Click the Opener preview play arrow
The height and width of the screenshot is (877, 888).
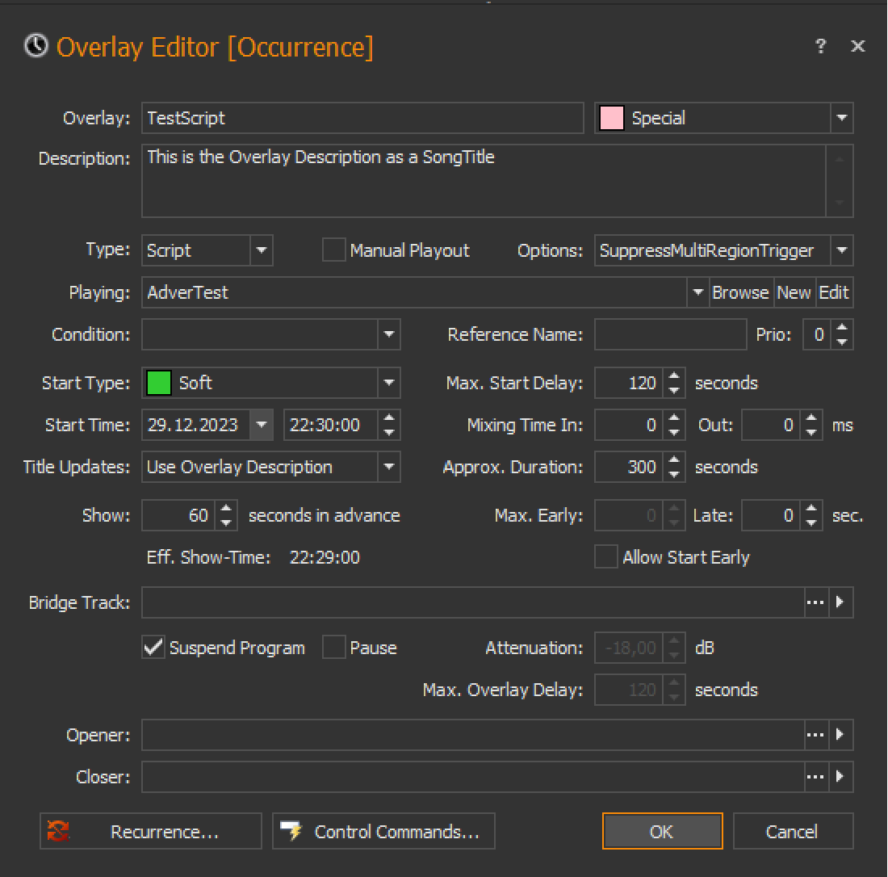point(841,735)
